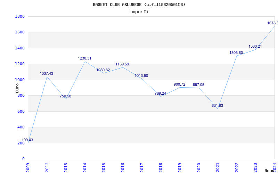Click the Euro axis label
This screenshot has width=278, height=174.
click(17, 88)
